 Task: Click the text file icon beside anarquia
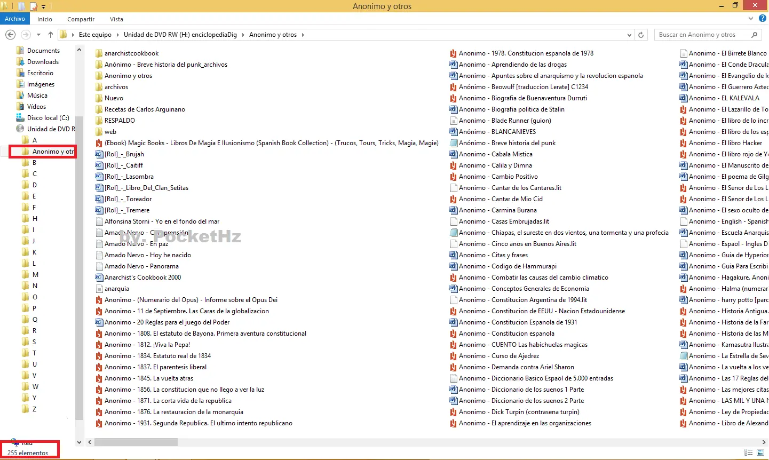(99, 289)
